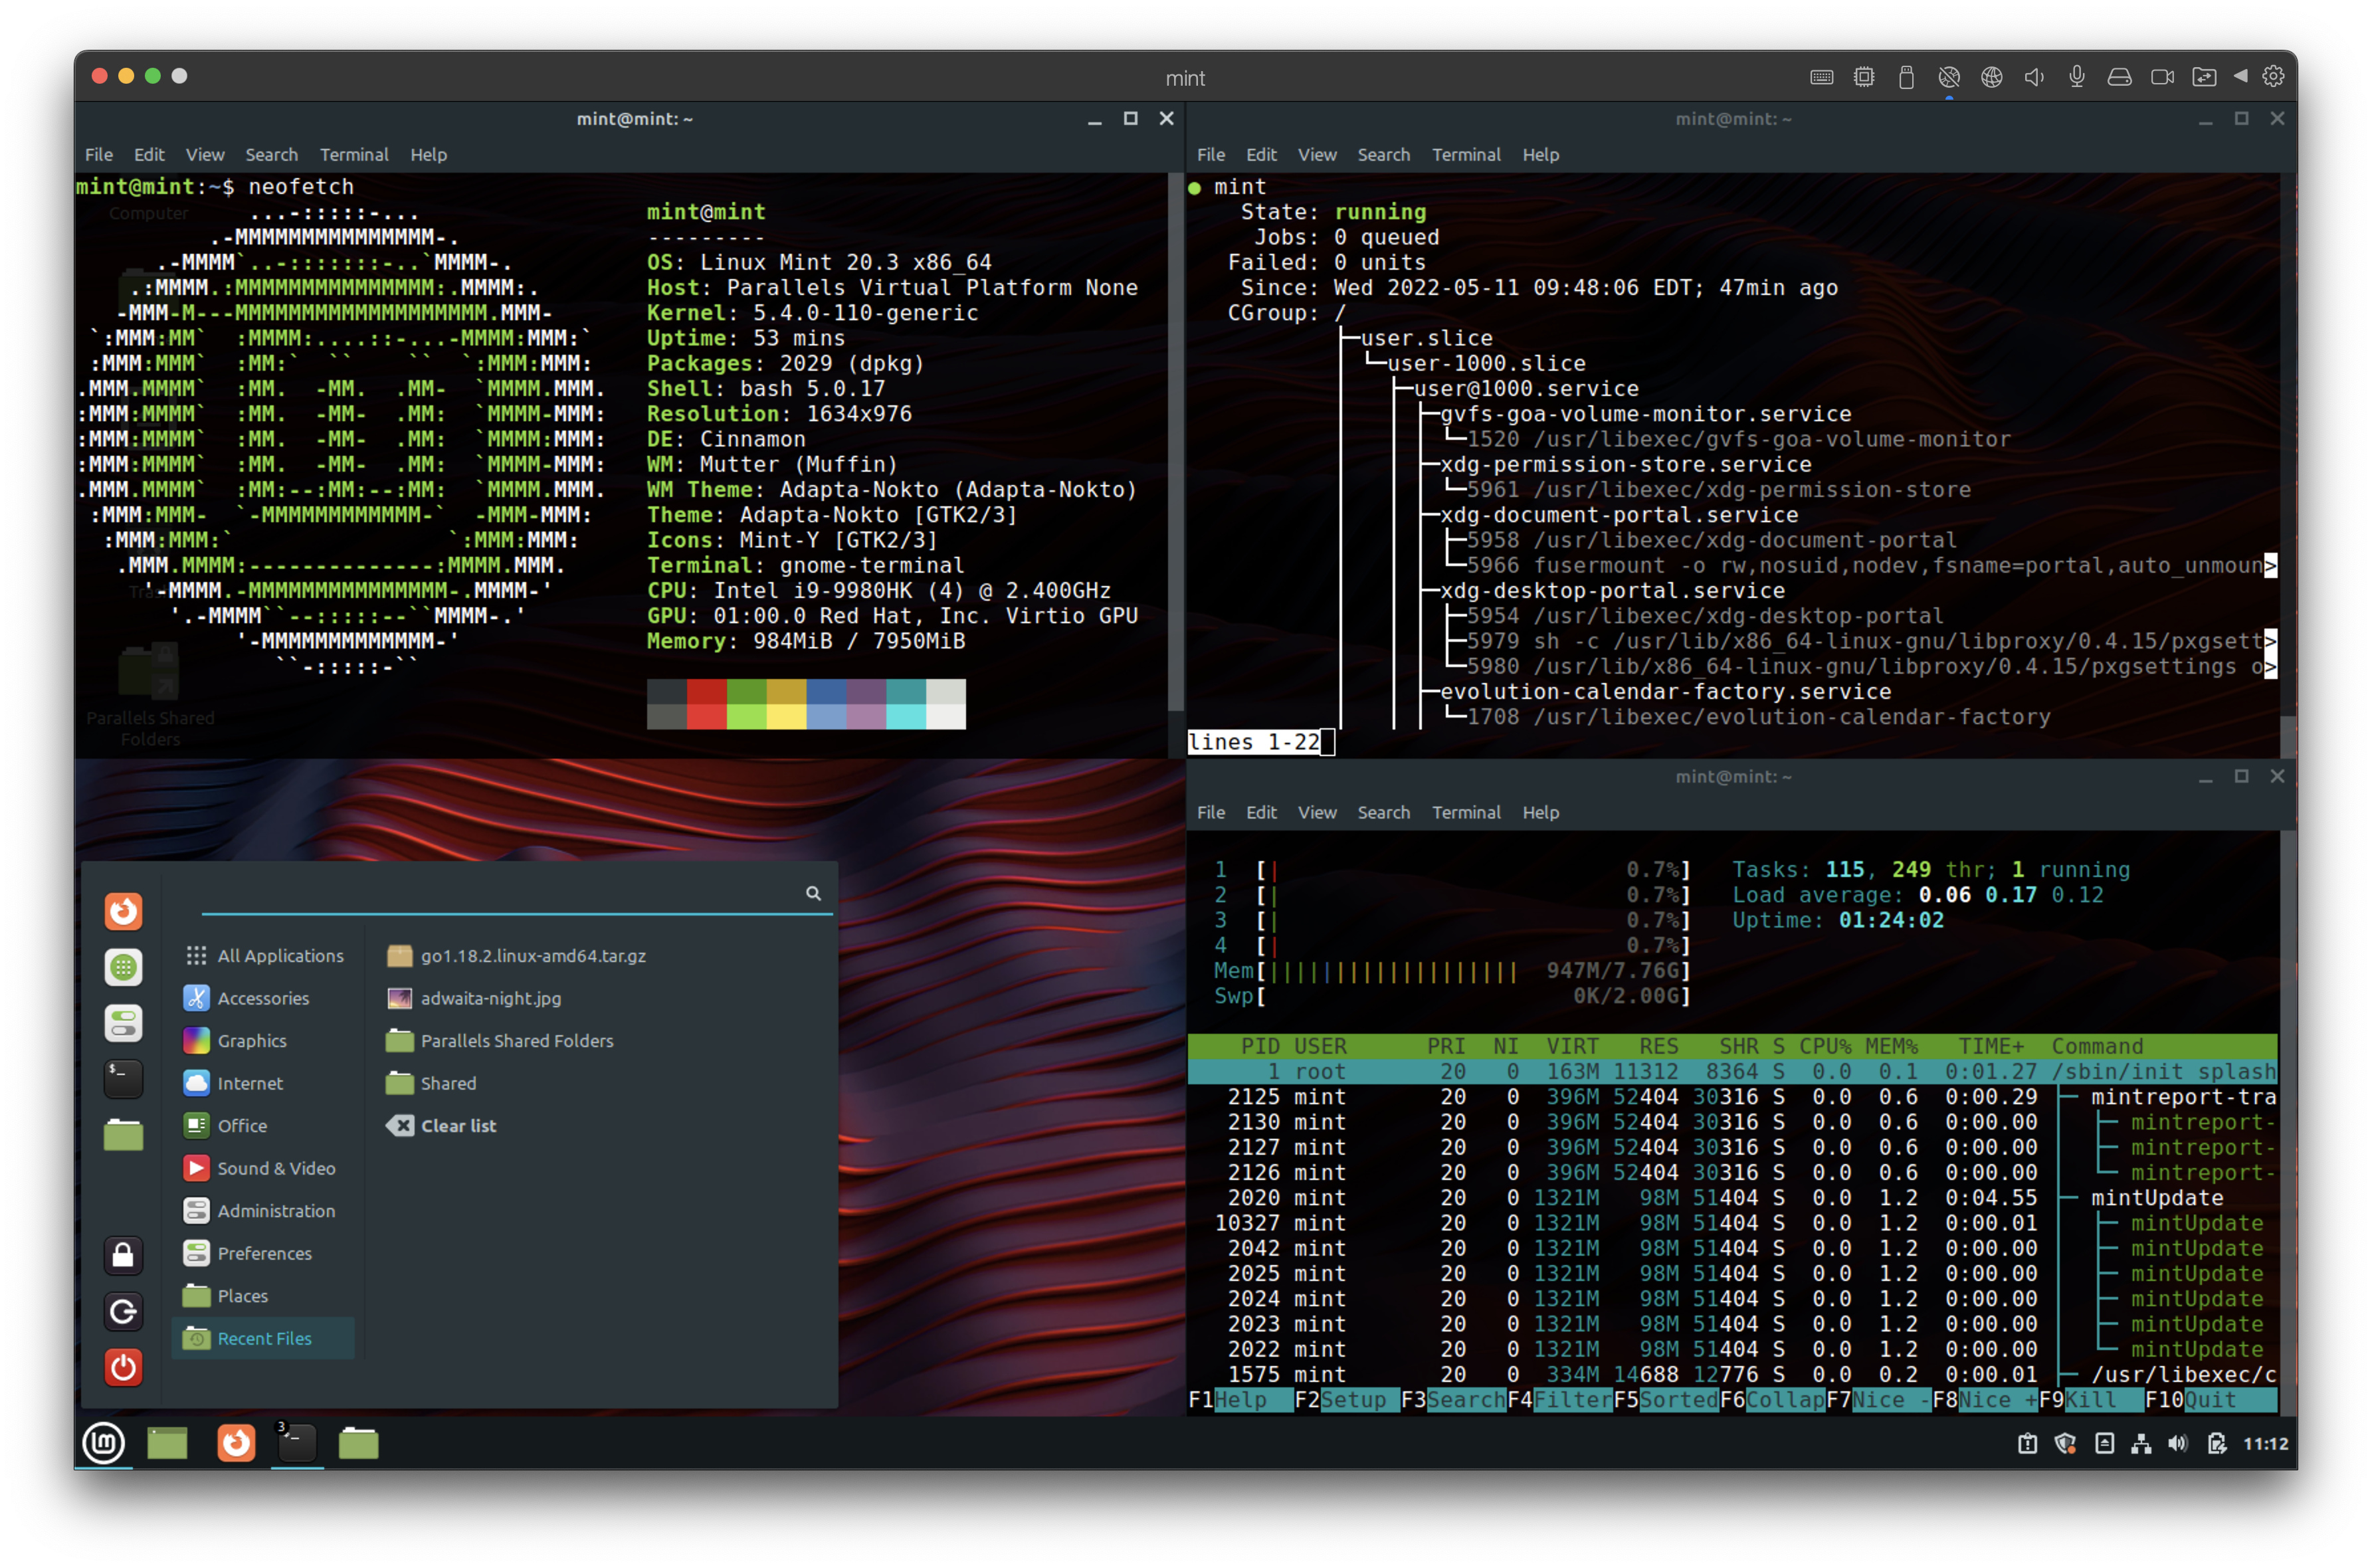Click F10 Quit in htop footer
Image resolution: width=2372 pixels, height=1568 pixels.
coord(2210,1400)
